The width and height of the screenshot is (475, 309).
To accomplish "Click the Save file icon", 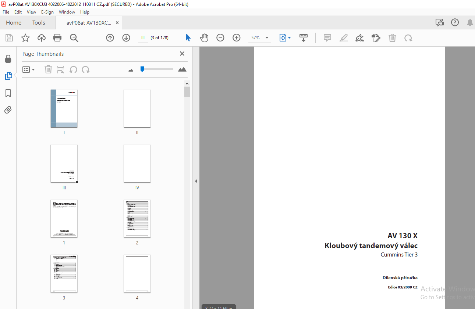I will (9, 38).
